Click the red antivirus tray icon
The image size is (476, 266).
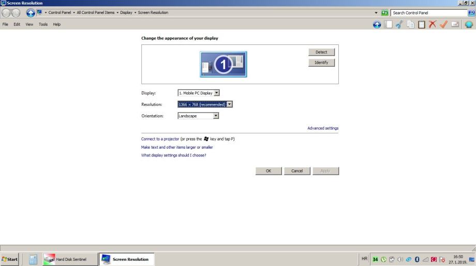coord(434,259)
